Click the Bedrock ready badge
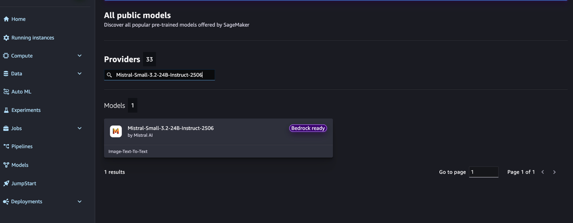Image resolution: width=573 pixels, height=223 pixels. (x=308, y=128)
